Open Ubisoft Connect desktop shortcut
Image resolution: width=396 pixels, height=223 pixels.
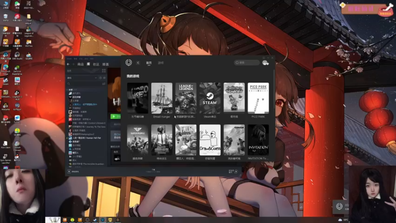click(x=17, y=146)
